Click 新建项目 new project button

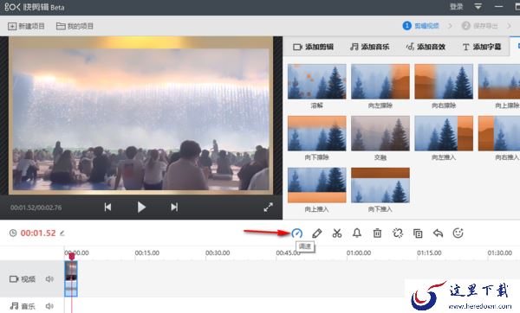26,26
